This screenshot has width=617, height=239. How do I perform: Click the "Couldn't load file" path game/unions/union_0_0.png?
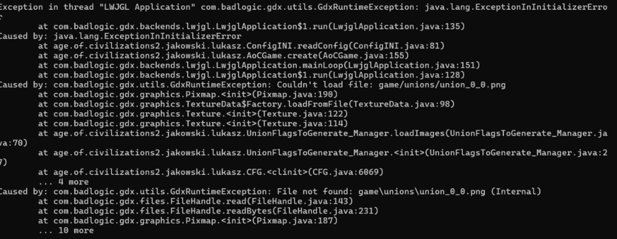(442, 84)
